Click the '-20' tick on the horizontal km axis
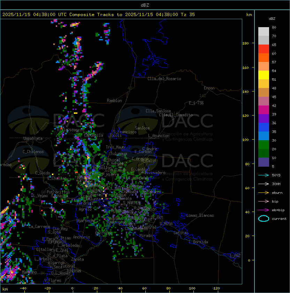Image resolution: width=290 pixels, height=293 pixels. 47,288
